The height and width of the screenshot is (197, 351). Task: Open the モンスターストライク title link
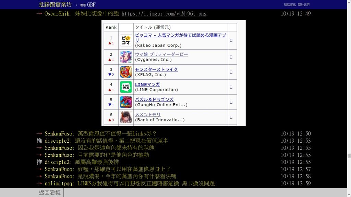tap(156, 69)
